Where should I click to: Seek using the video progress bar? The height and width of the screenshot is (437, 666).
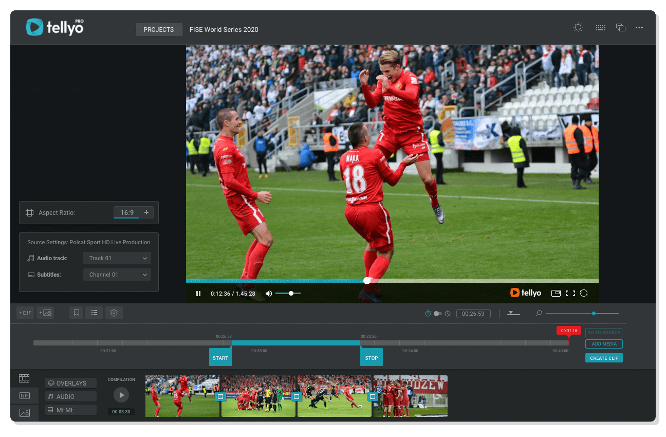point(392,281)
